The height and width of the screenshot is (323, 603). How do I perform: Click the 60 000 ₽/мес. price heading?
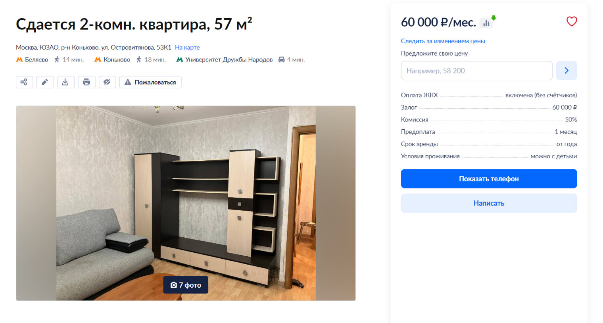click(438, 22)
